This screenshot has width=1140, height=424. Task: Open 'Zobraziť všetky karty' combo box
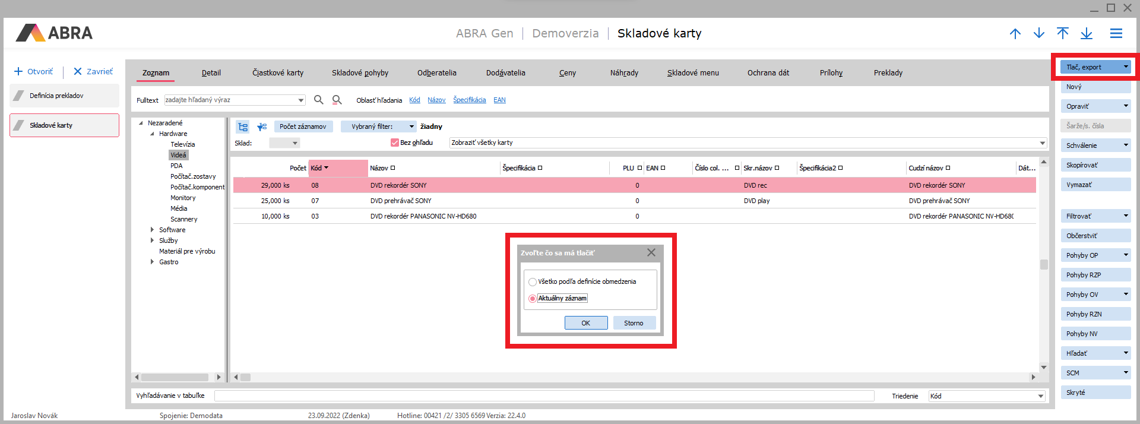pyautogui.click(x=1042, y=143)
